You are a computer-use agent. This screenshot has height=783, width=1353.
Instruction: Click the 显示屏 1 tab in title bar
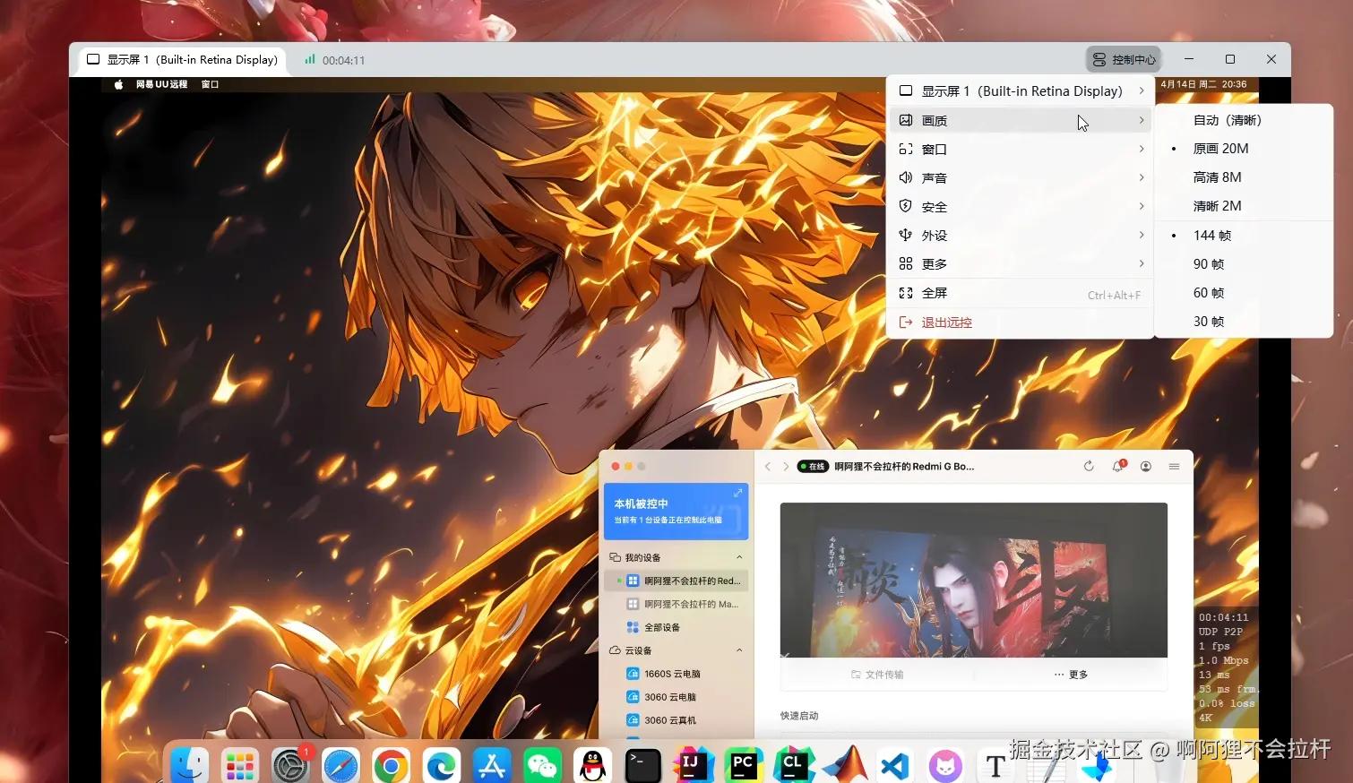point(182,60)
